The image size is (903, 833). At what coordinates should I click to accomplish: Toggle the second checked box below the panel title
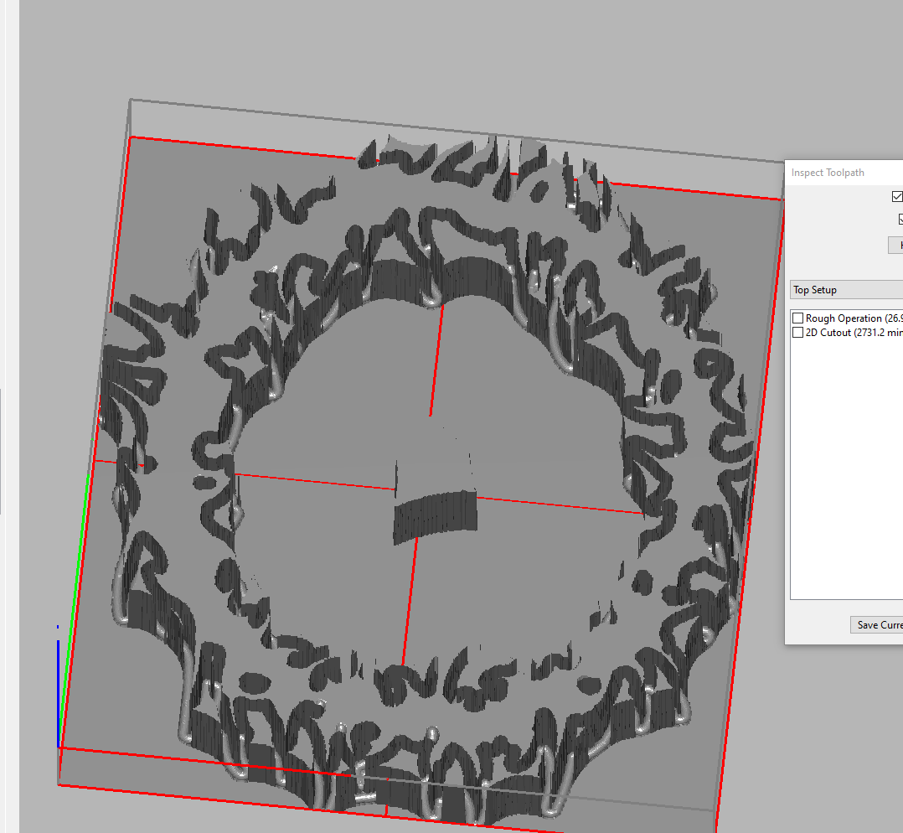coord(900,220)
